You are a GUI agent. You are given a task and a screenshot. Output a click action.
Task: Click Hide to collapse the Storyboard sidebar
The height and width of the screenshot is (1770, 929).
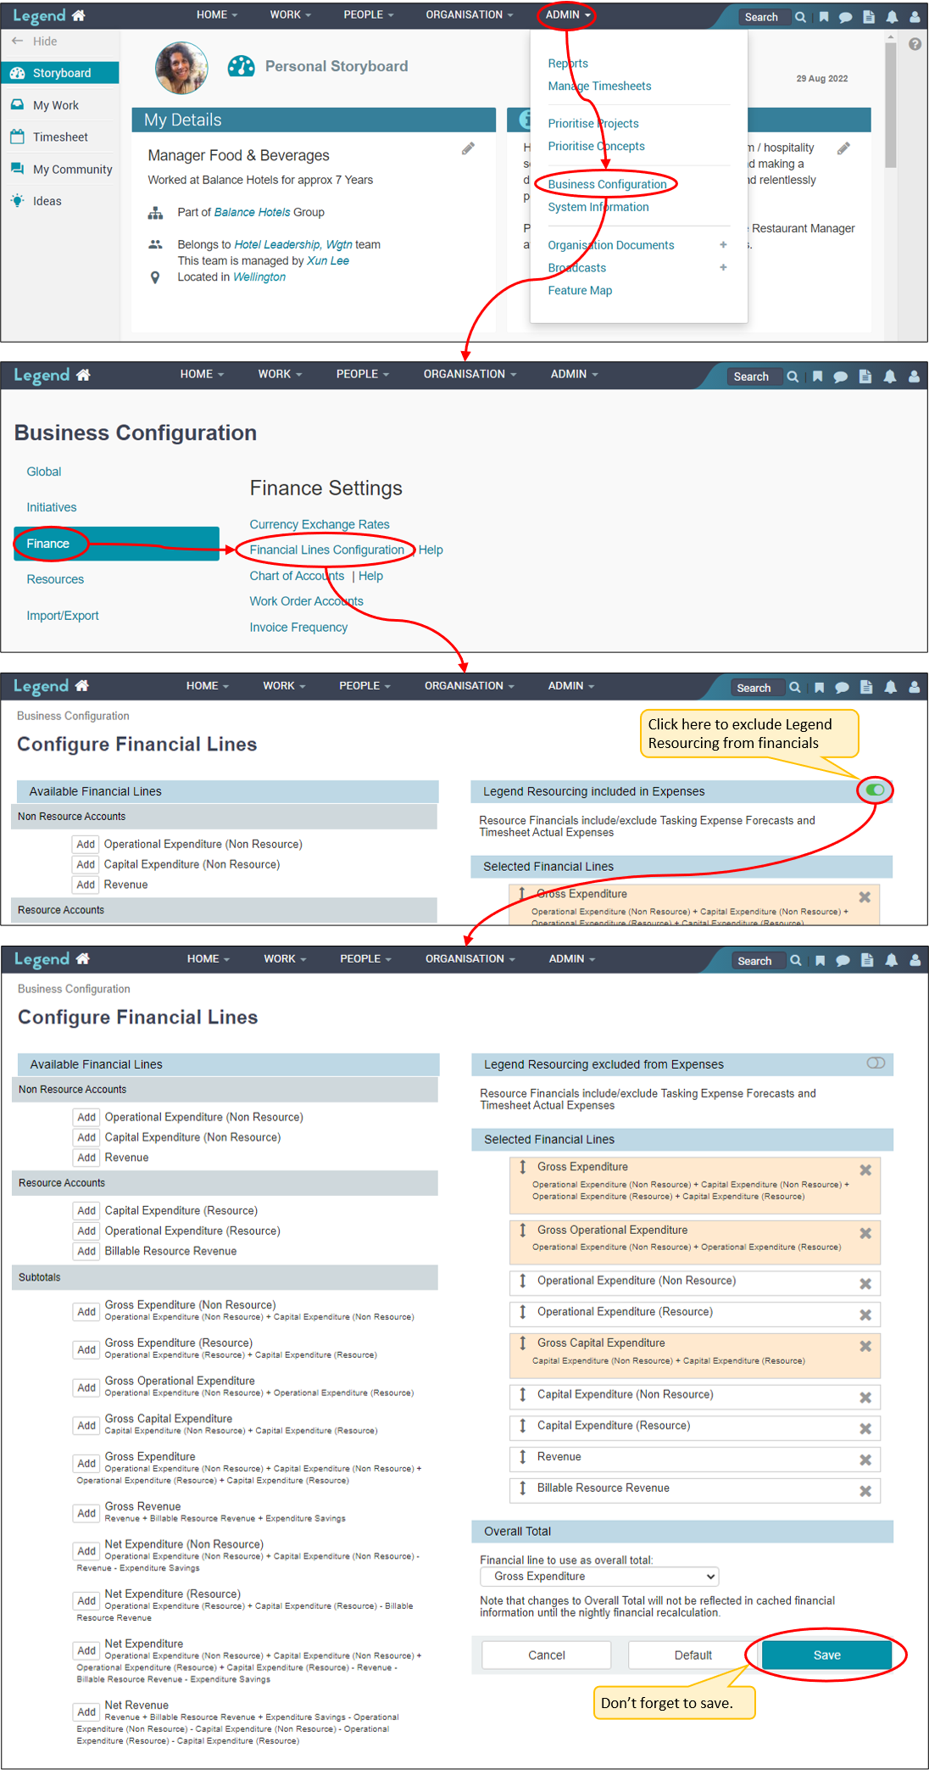point(35,41)
